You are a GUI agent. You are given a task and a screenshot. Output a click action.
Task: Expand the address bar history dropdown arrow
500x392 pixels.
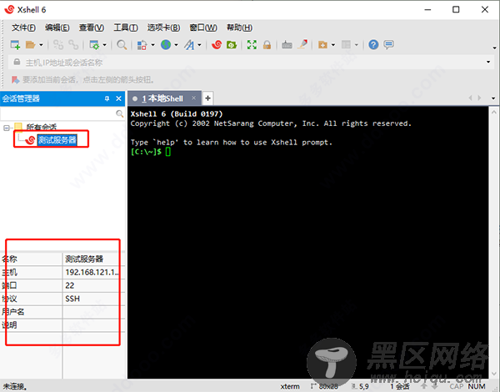coord(488,62)
